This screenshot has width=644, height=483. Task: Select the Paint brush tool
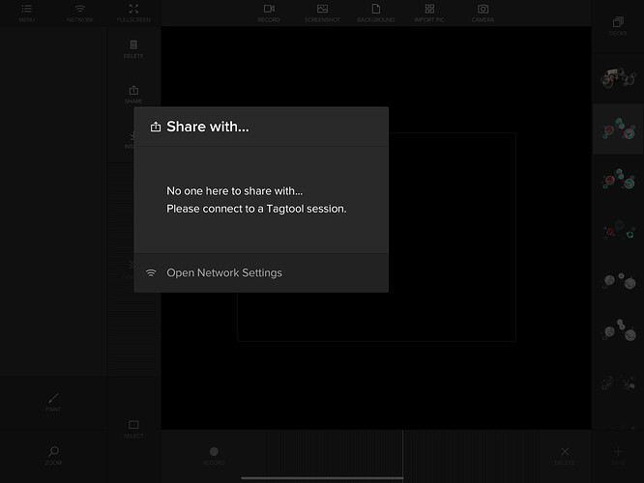[x=53, y=401]
